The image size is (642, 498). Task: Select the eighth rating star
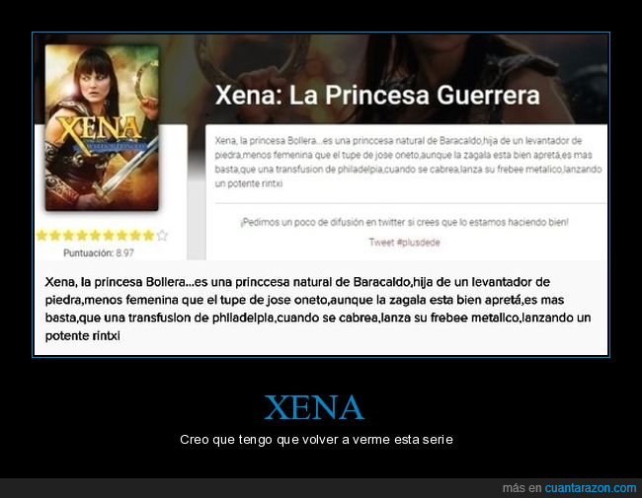pyautogui.click(x=135, y=236)
